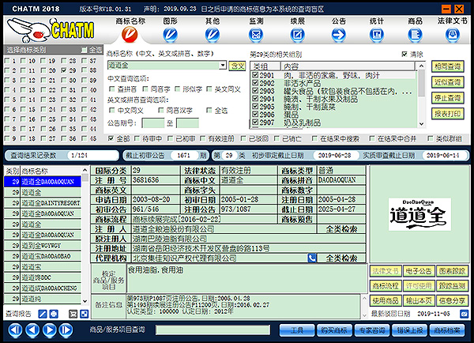Click the 相同查询 button

448,66
